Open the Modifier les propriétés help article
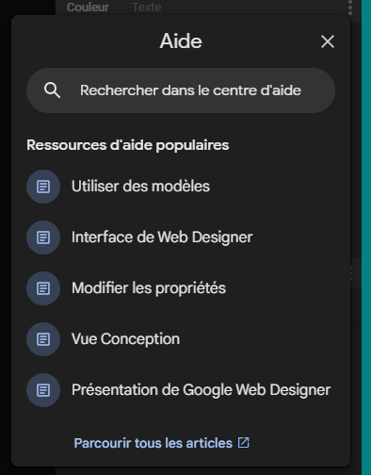 pyautogui.click(x=149, y=288)
